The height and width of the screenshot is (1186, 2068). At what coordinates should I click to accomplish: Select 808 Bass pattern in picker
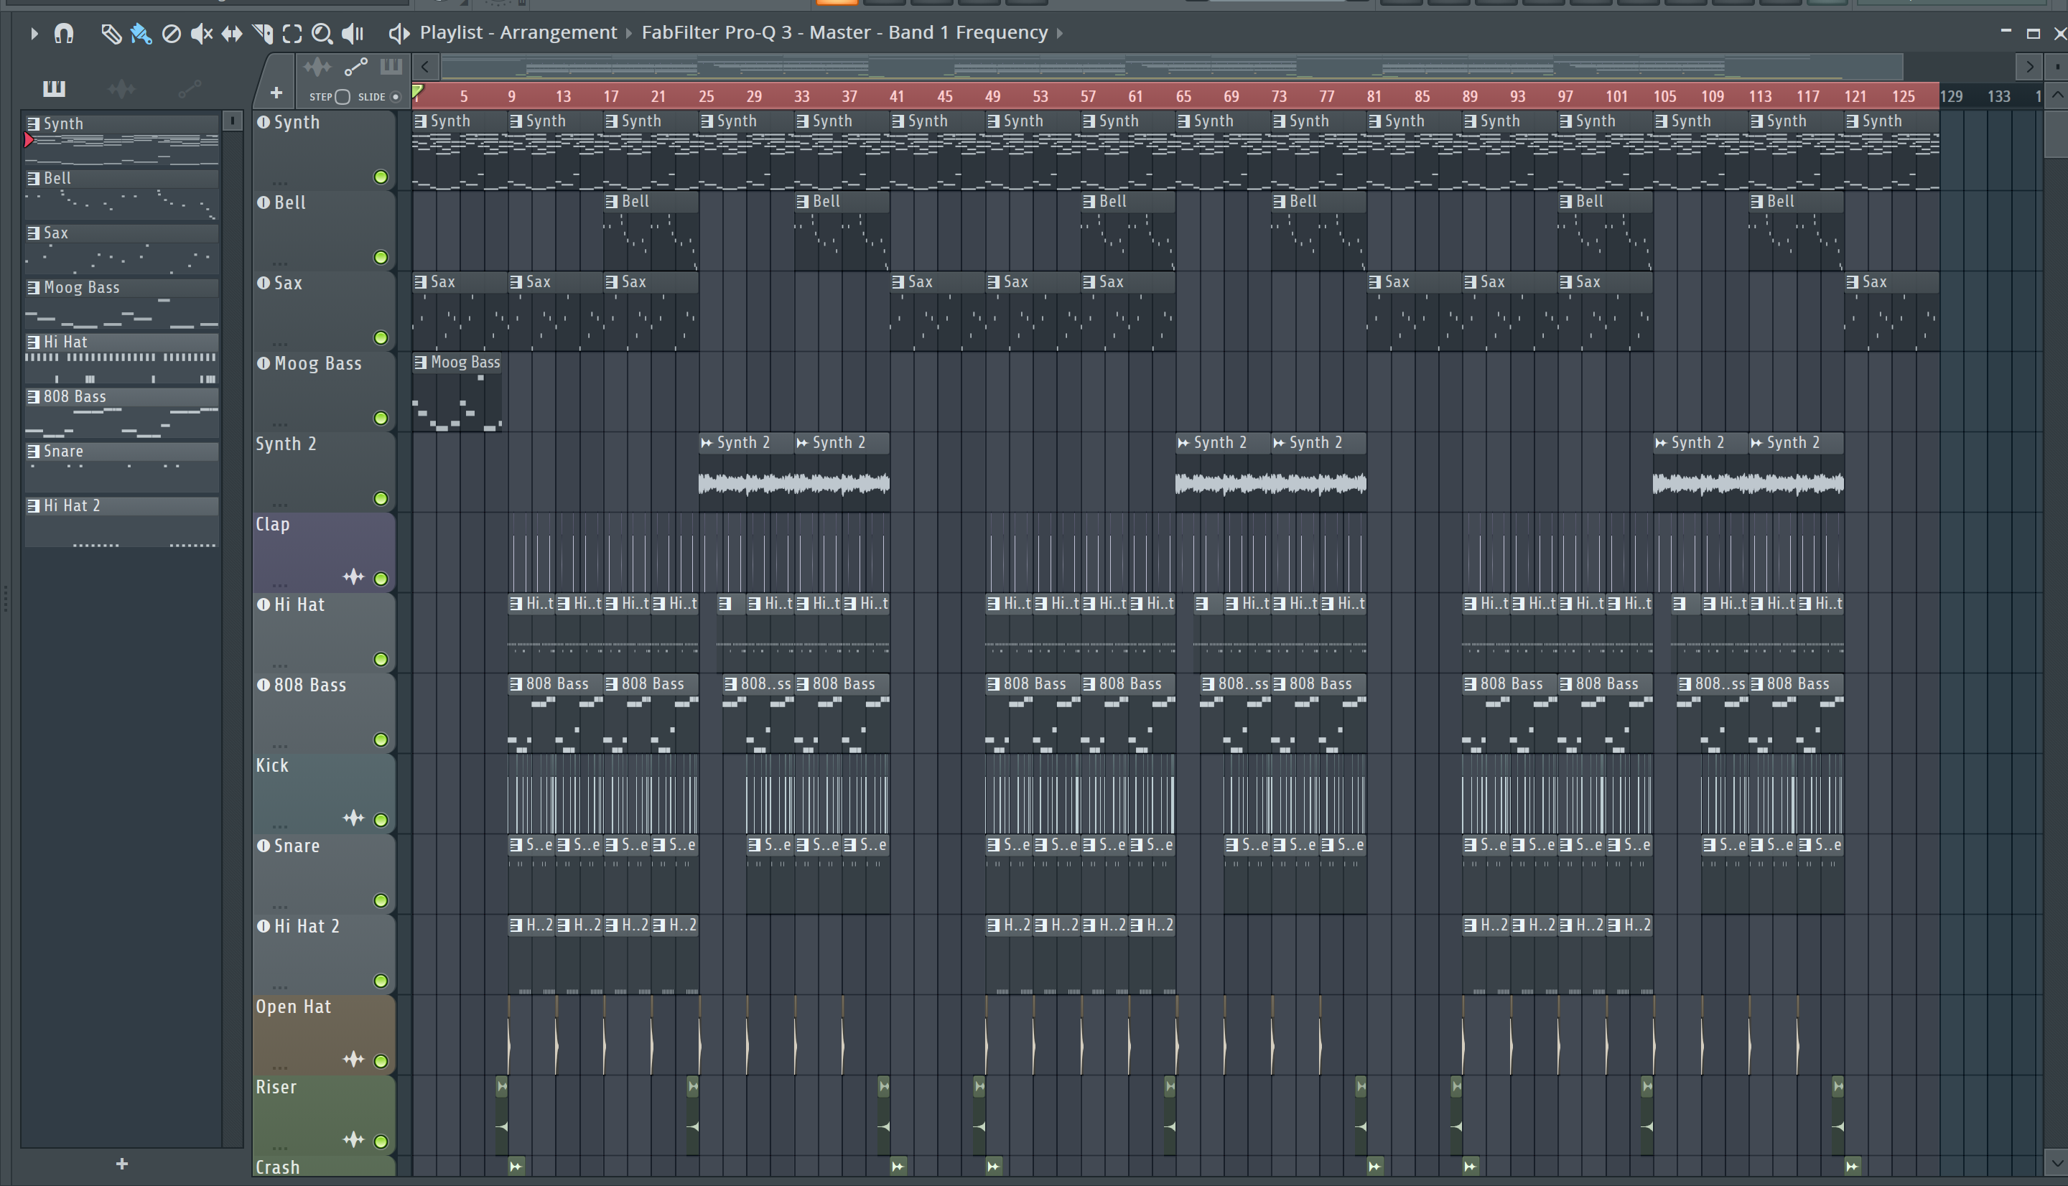[x=121, y=413]
